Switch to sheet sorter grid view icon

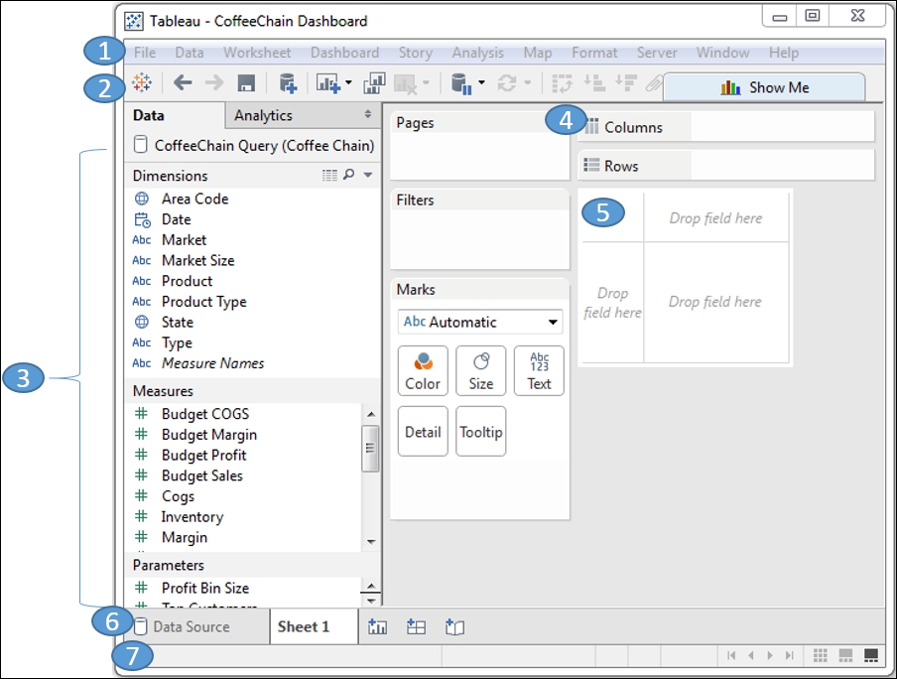(821, 655)
